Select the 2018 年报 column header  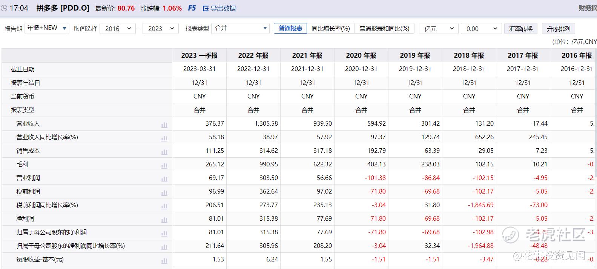click(469, 55)
